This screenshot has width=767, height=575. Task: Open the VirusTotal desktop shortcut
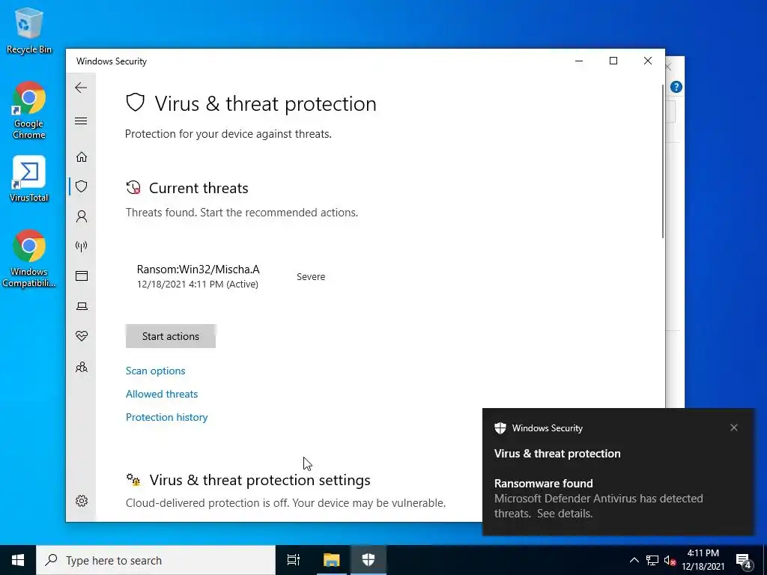click(29, 179)
